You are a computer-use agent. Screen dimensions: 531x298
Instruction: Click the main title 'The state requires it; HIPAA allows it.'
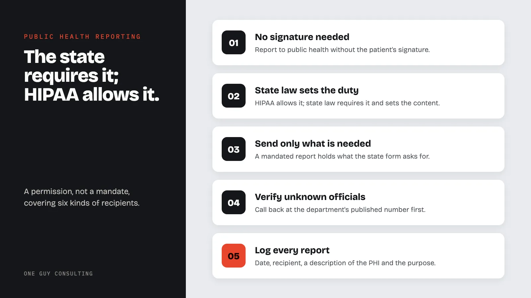click(x=92, y=75)
